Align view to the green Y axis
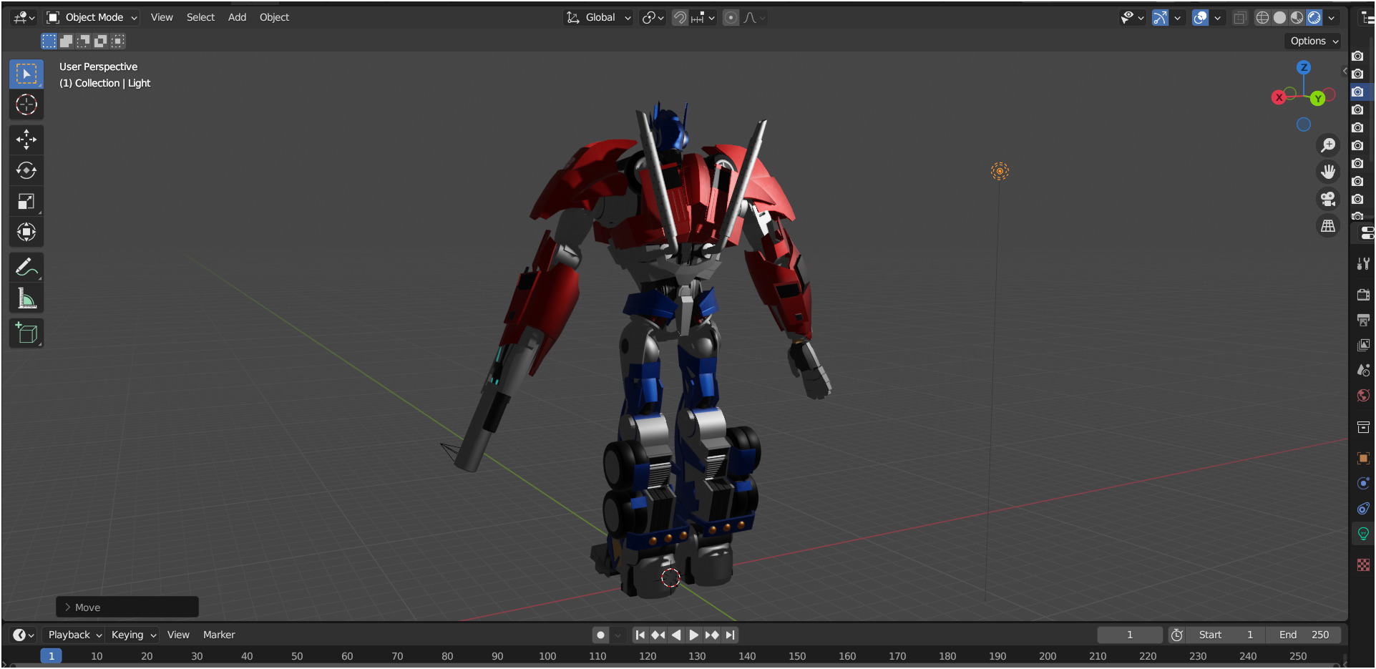 point(1317,98)
